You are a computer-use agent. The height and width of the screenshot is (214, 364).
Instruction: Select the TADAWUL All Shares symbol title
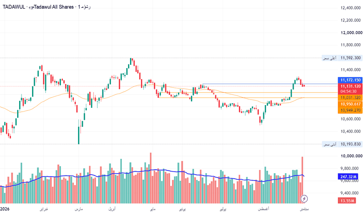click(x=46, y=7)
